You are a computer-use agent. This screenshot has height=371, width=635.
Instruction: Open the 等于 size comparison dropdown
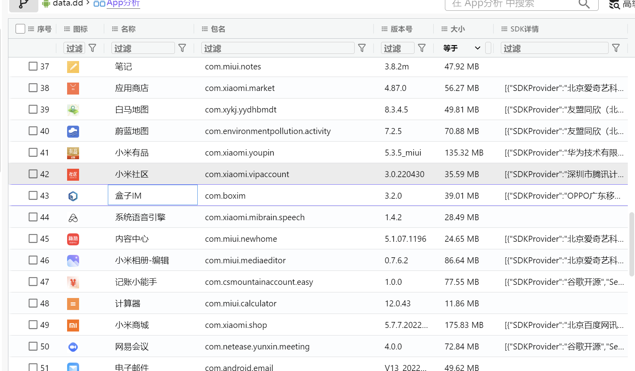click(462, 48)
